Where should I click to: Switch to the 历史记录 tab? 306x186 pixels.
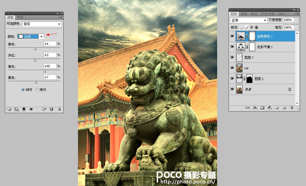(x=268, y=14)
